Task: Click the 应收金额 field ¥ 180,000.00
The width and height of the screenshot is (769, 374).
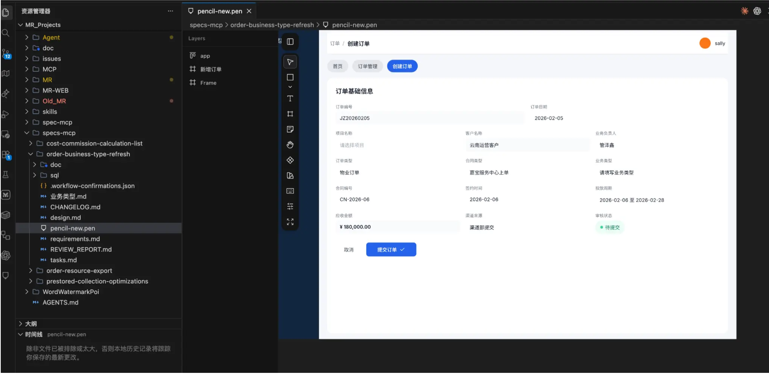Action: pos(397,227)
